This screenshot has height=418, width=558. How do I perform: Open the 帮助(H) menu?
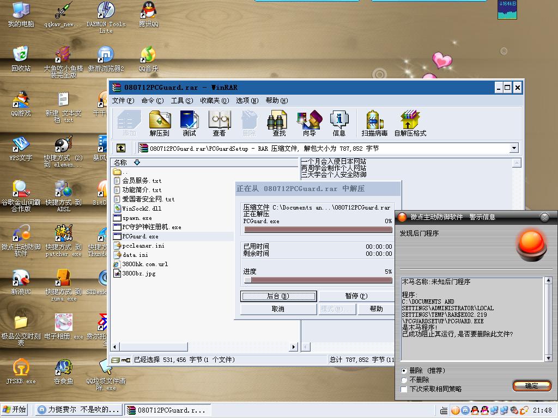277,101
